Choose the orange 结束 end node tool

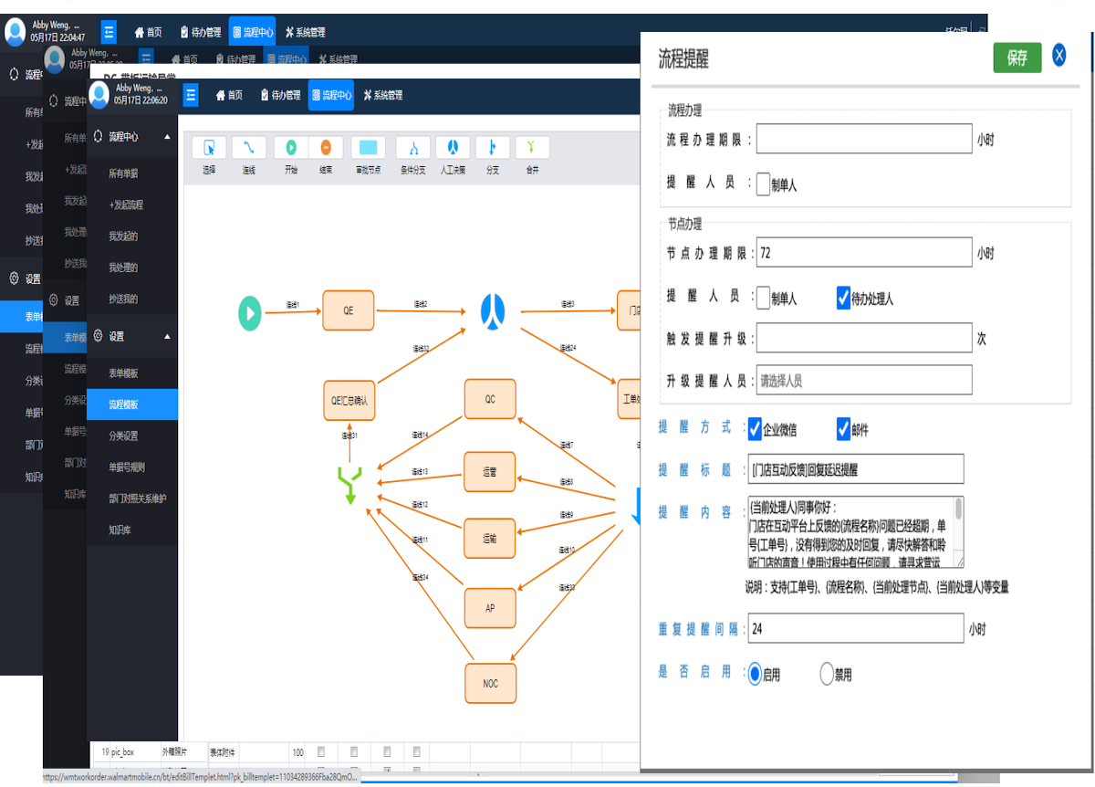(326, 148)
